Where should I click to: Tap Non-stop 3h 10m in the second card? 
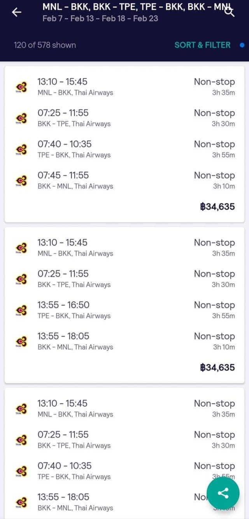(215, 341)
